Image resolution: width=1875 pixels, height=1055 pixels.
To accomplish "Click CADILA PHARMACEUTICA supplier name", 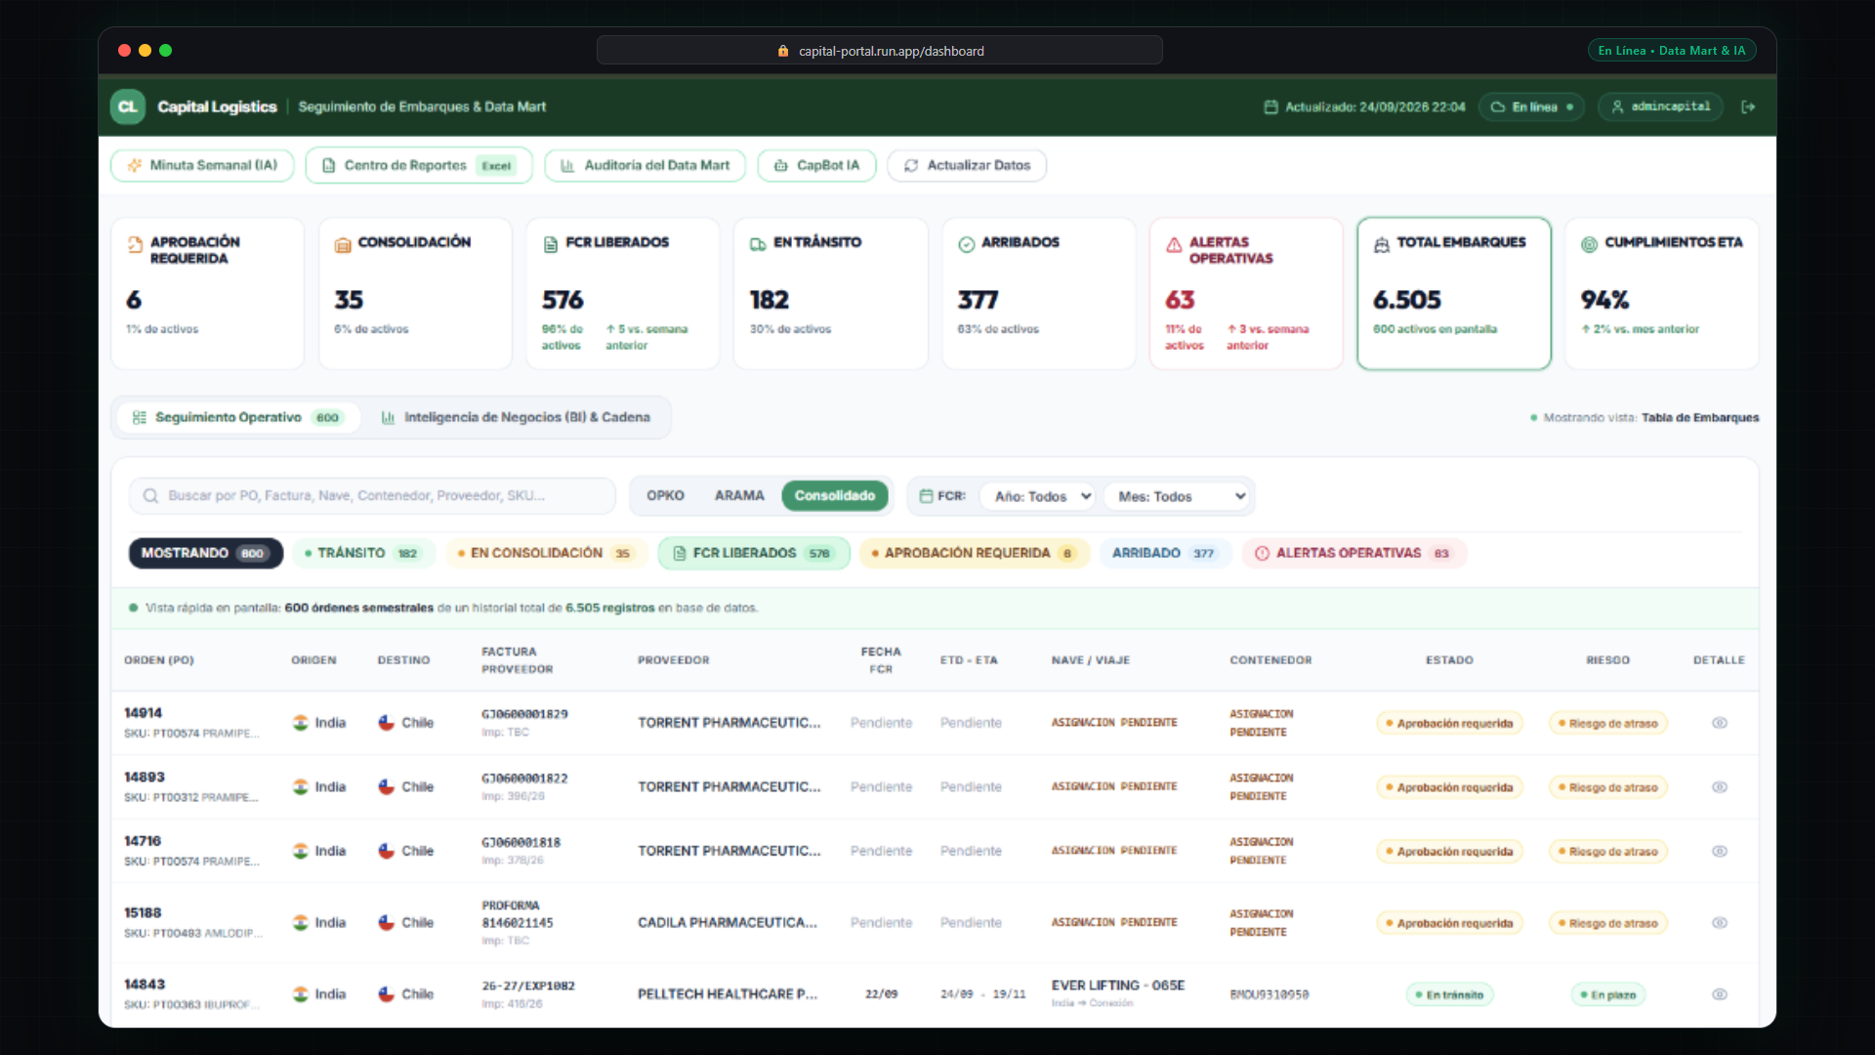I will (728, 923).
